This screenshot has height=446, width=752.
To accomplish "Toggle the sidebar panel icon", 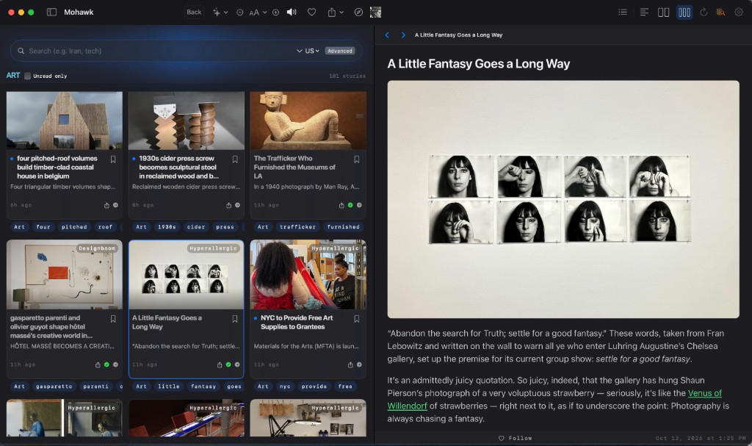I will [51, 12].
